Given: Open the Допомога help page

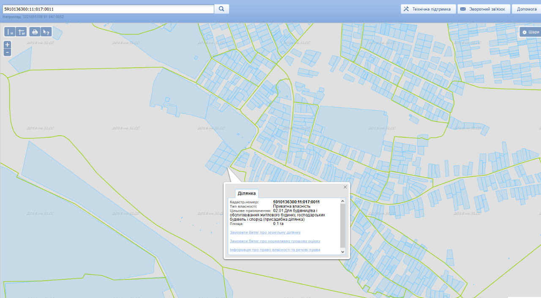Looking at the screenshot, I should 526,9.
